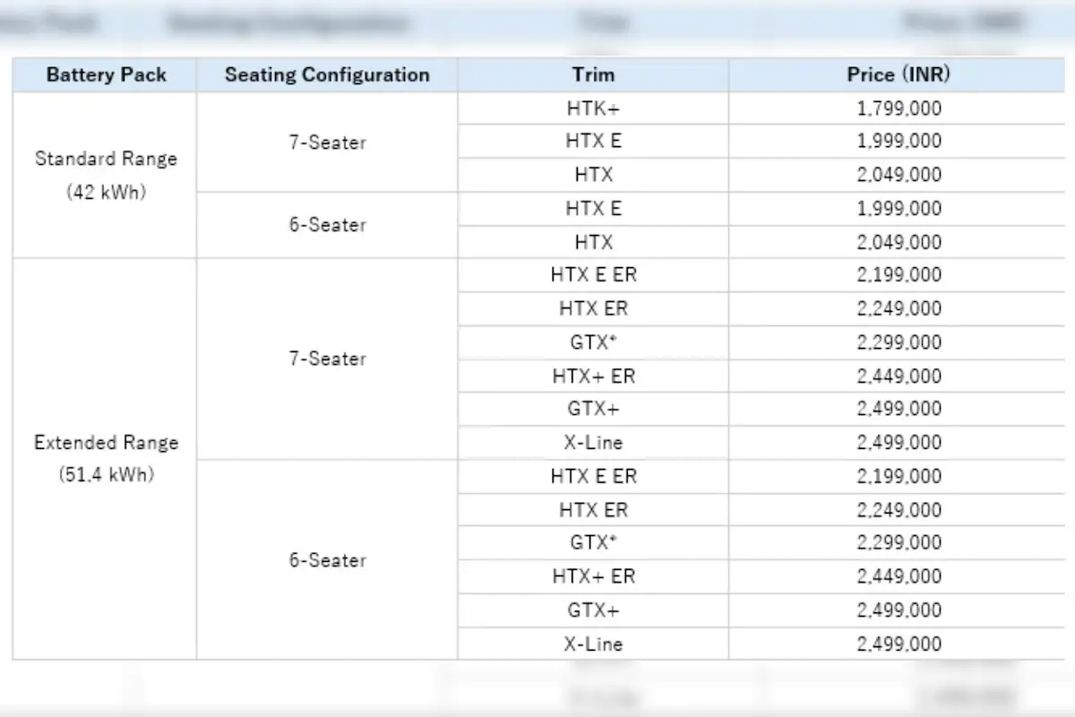This screenshot has height=717, width=1075.
Task: Click the Trim column header
Action: point(593,74)
